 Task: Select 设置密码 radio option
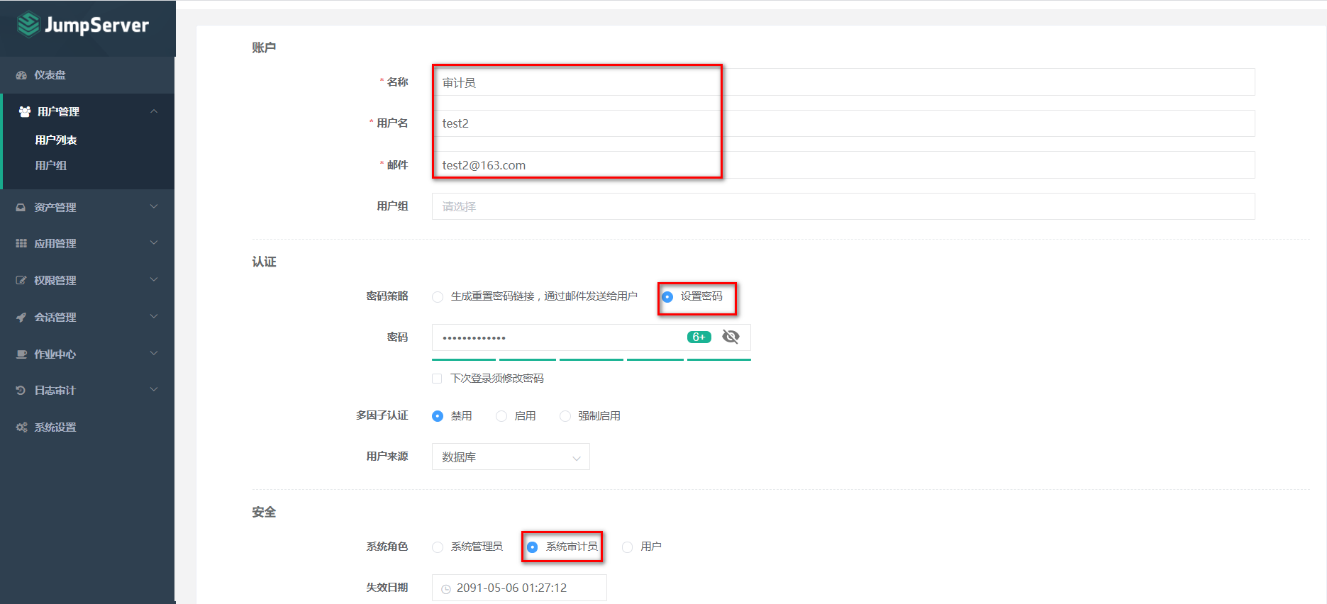(x=667, y=297)
